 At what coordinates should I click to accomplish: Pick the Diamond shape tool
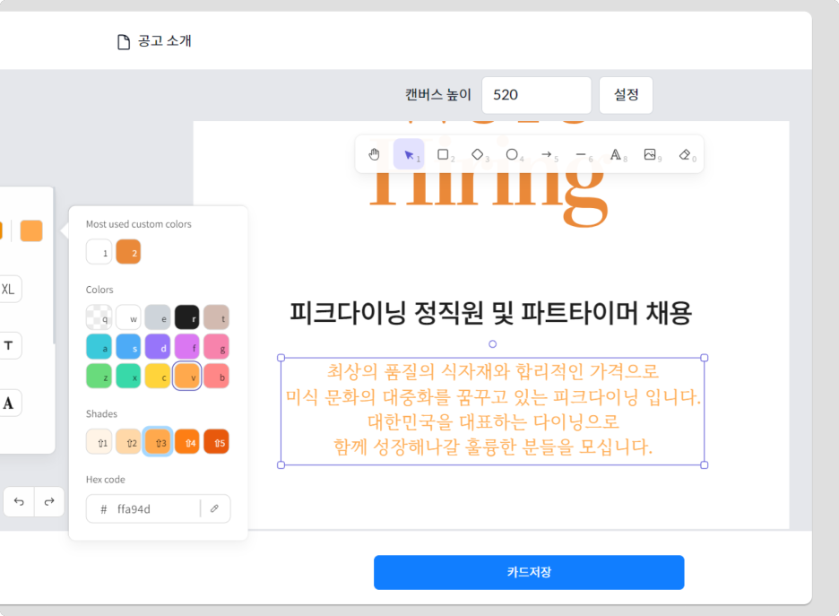[478, 154]
